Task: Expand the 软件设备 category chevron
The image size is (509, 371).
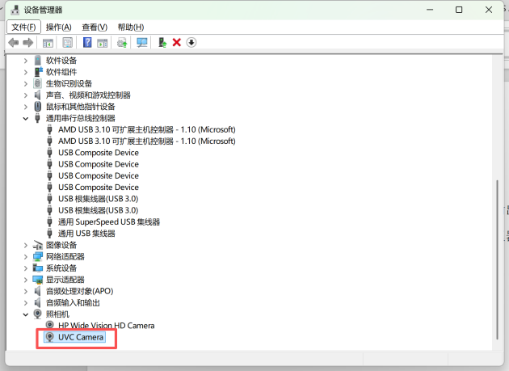Action: click(x=26, y=61)
